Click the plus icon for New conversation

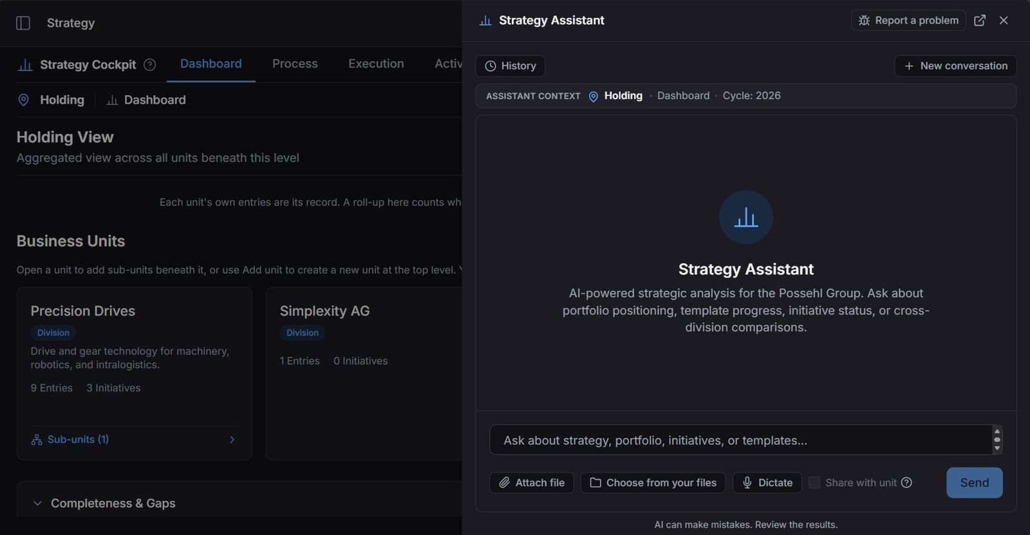coord(909,66)
